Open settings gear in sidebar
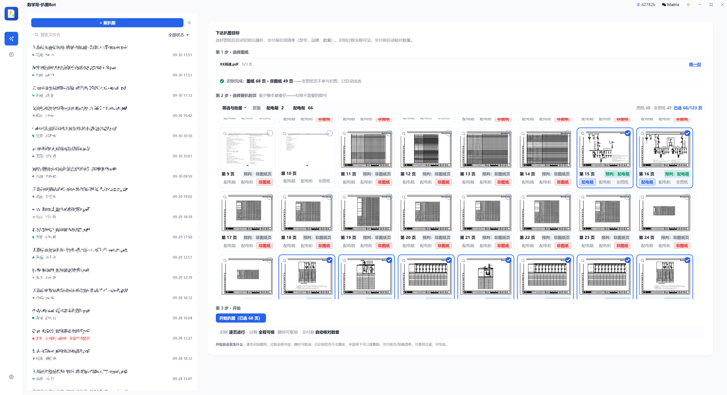Screen dimensions: 727x395 click(11, 377)
